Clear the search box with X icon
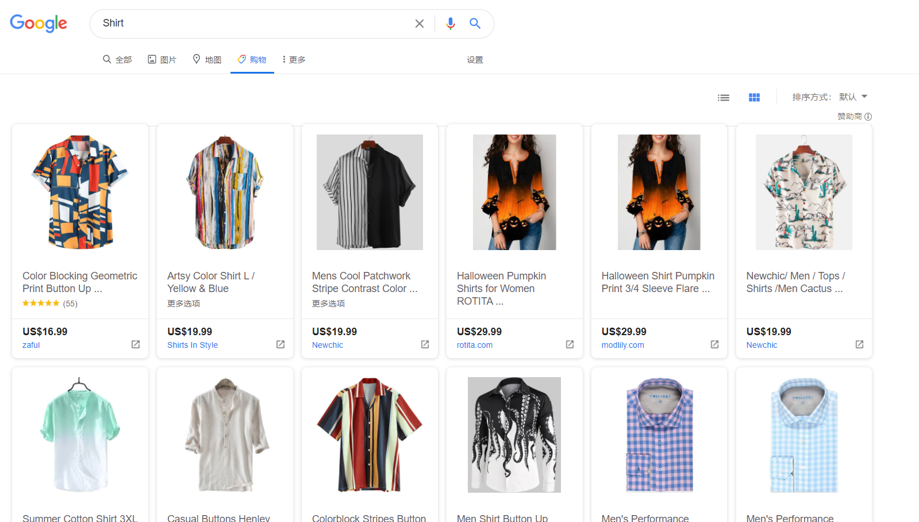The image size is (919, 522). [x=420, y=24]
